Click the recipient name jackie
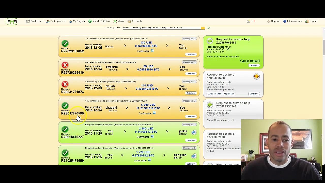The width and height of the screenshot is (325, 183). click(x=183, y=131)
